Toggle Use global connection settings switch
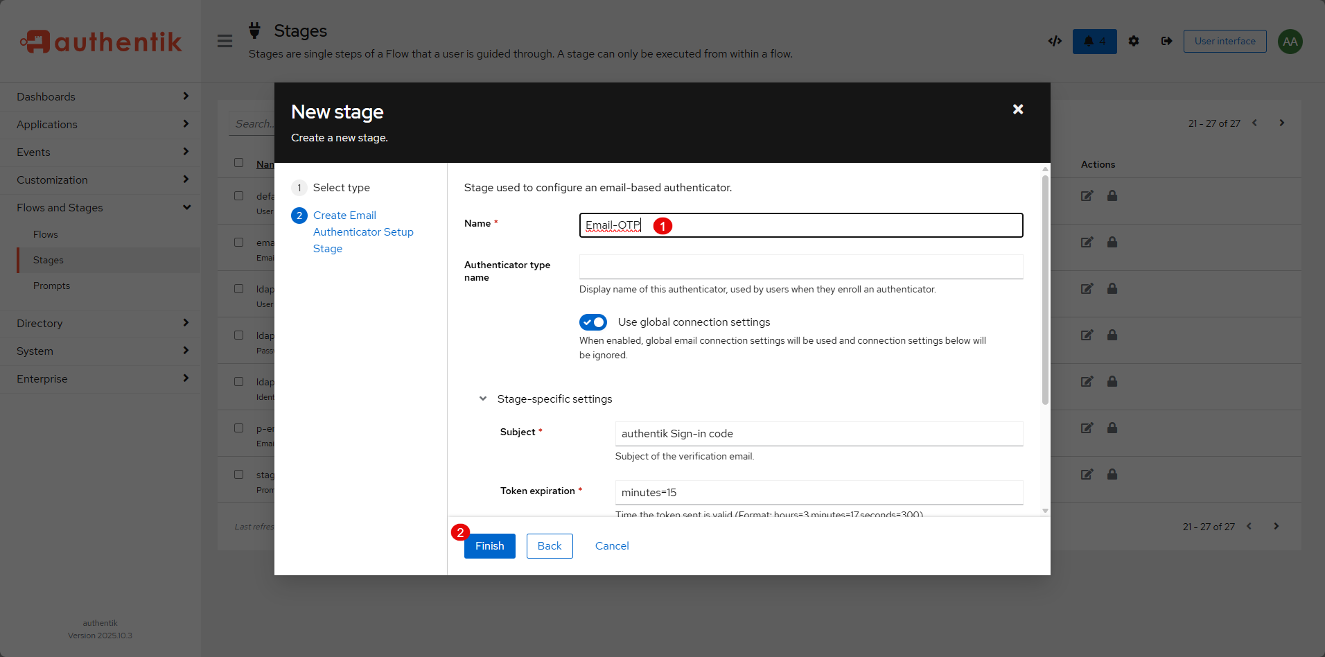 (x=593, y=322)
